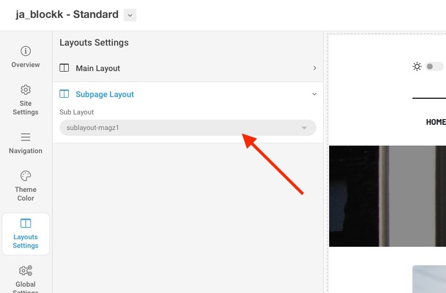Viewport: 446px width, 293px height.
Task: Open the sublayout-magz1 Sub Layout dropdown
Action: (188, 128)
